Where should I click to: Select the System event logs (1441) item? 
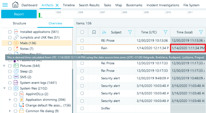tap(38, 83)
